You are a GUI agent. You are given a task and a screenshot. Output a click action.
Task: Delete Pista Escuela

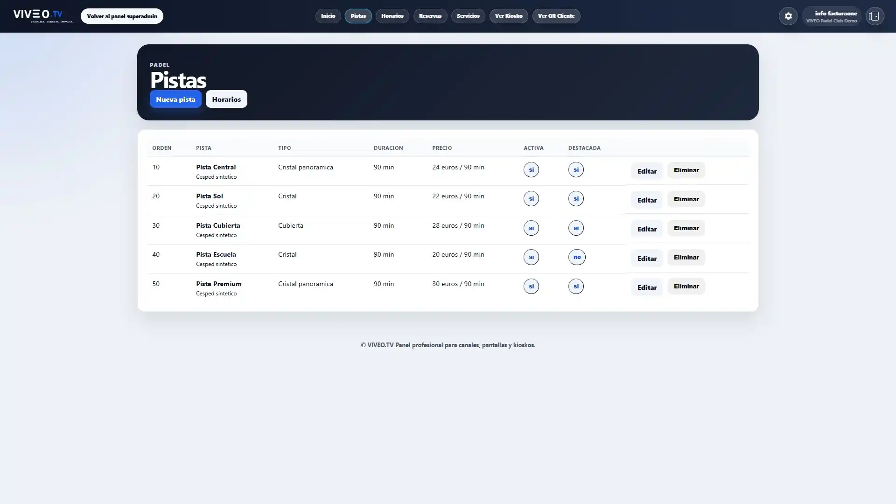click(686, 257)
